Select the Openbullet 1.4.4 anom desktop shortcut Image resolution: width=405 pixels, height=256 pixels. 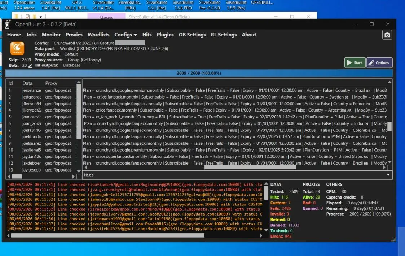coord(24,5)
